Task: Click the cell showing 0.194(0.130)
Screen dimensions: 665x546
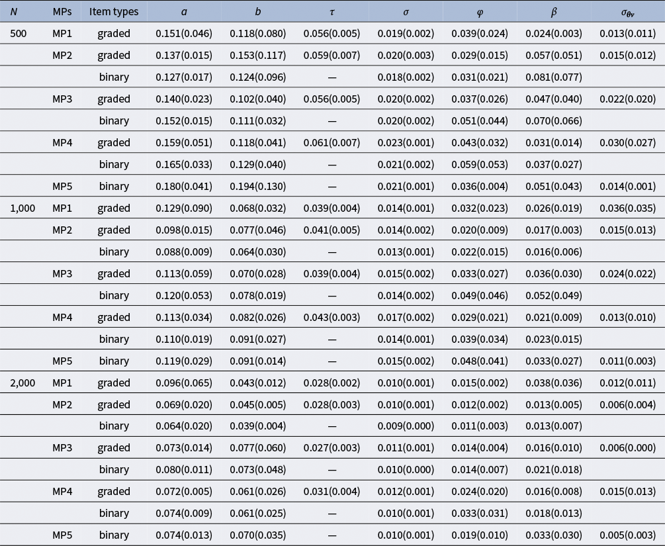Action: 257,187
